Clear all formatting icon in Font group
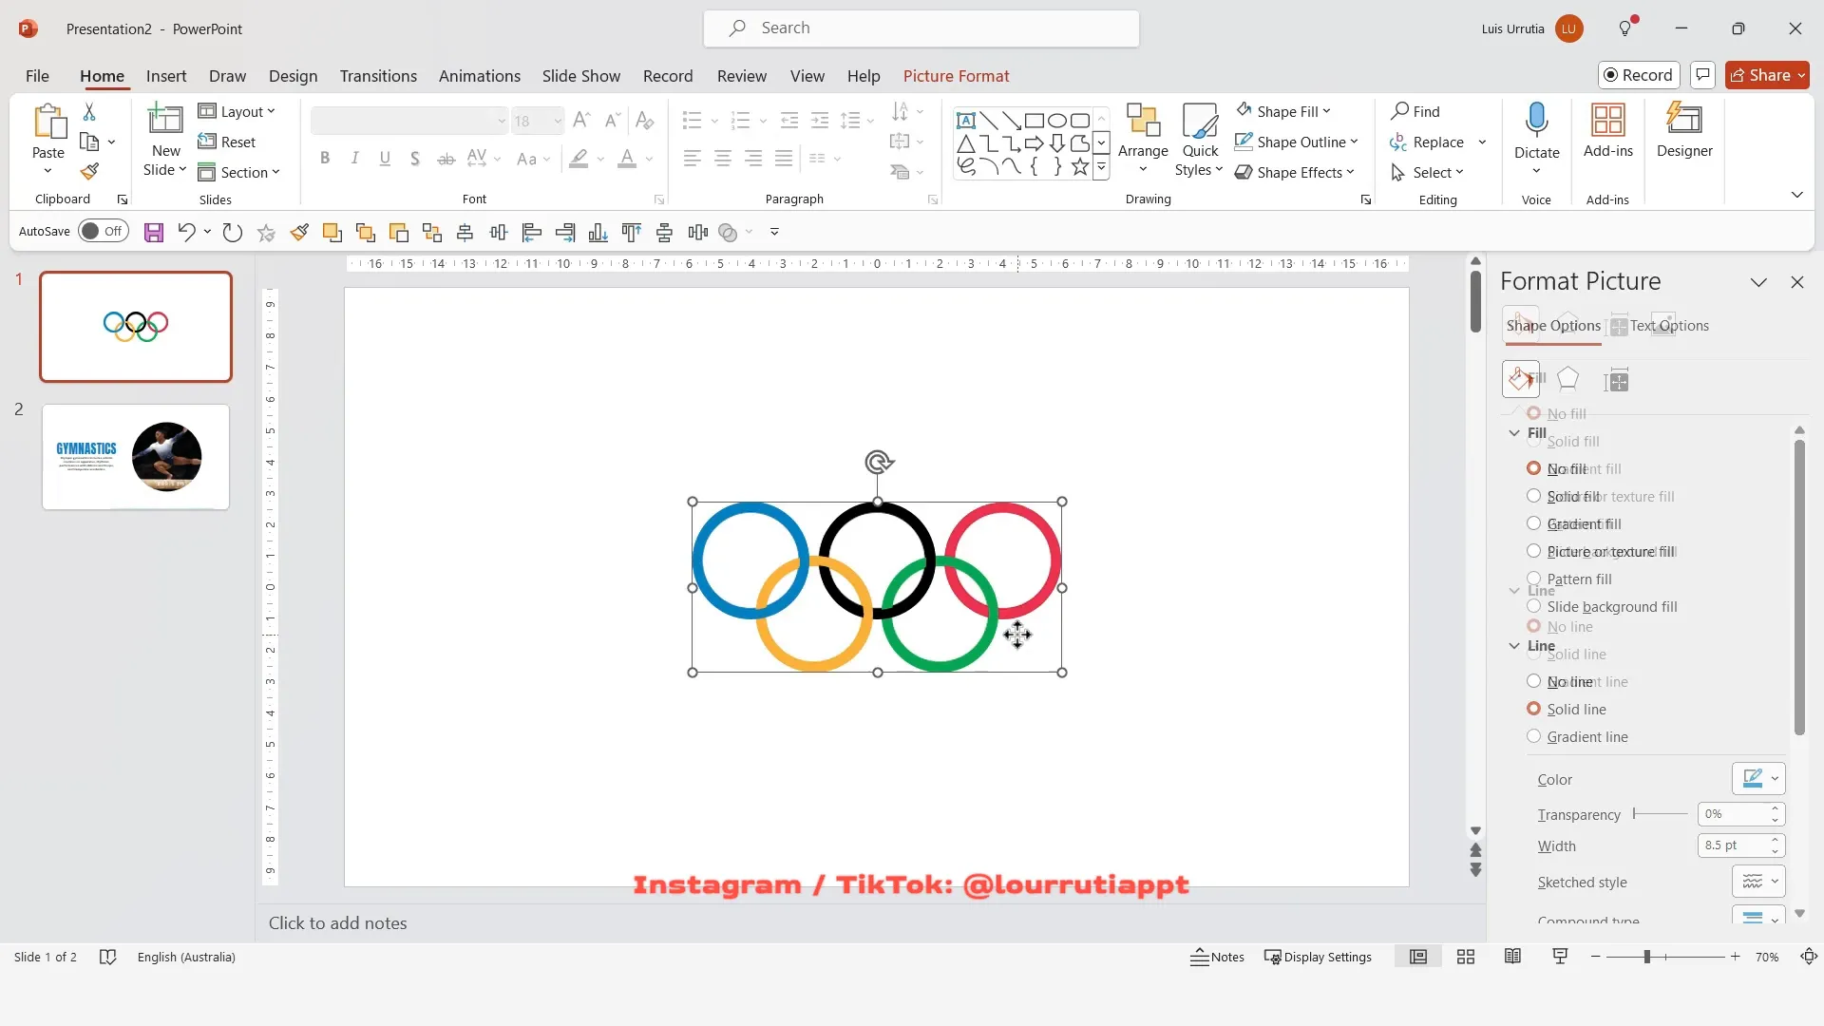 pyautogui.click(x=644, y=121)
